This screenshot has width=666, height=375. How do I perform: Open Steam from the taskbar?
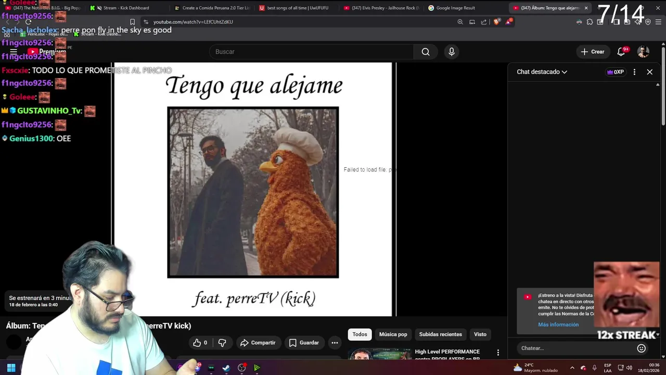[226, 368]
